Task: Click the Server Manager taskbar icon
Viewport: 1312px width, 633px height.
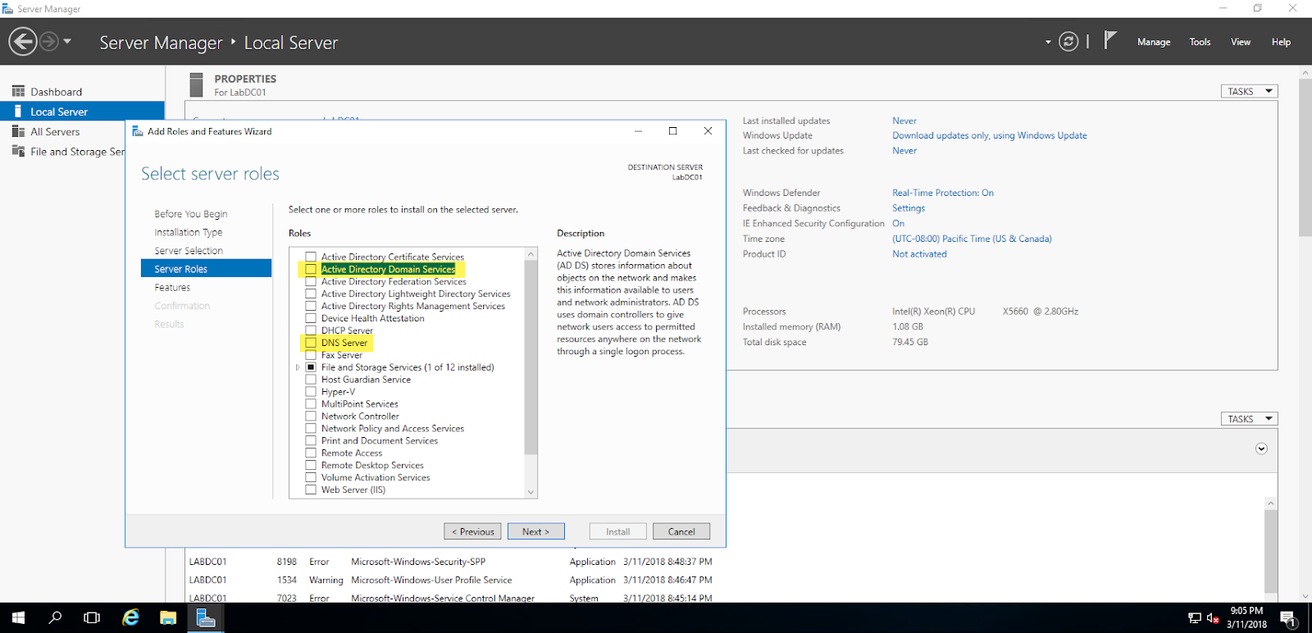Action: (x=206, y=617)
